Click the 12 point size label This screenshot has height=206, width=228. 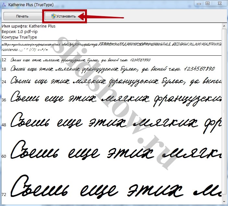(4, 60)
